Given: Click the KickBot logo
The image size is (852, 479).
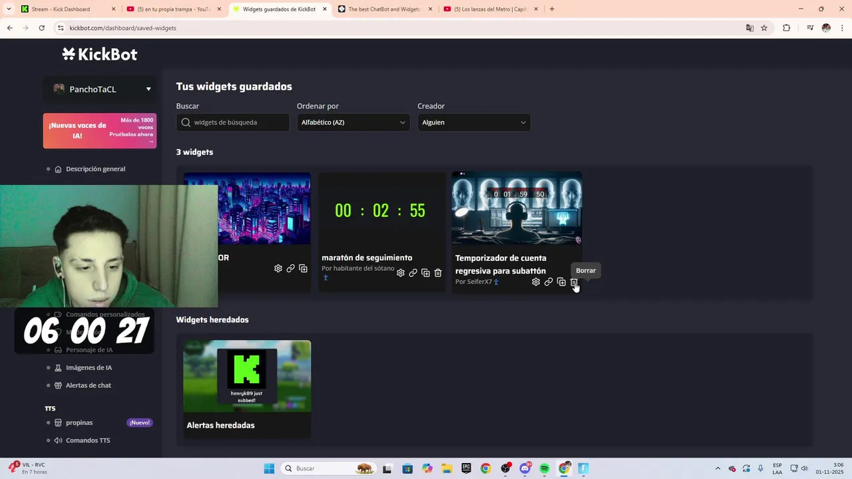Looking at the screenshot, I should 100,55.
